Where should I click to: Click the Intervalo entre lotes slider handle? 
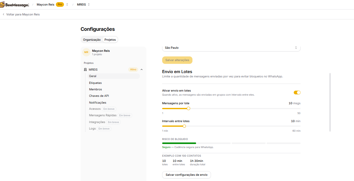click(184, 126)
